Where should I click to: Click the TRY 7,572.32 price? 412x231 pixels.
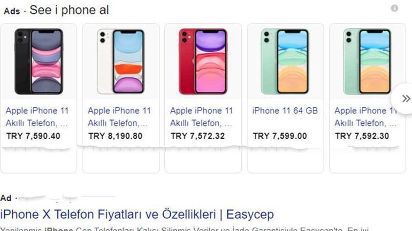(197, 136)
